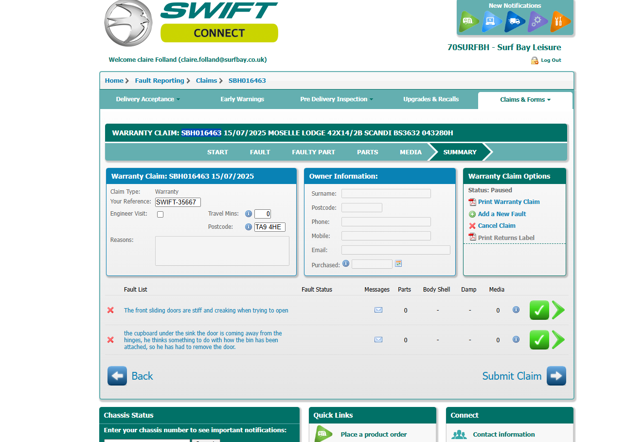Expand the Pre Delivery Inspection menu
This screenshot has width=626, height=442.
(x=337, y=99)
